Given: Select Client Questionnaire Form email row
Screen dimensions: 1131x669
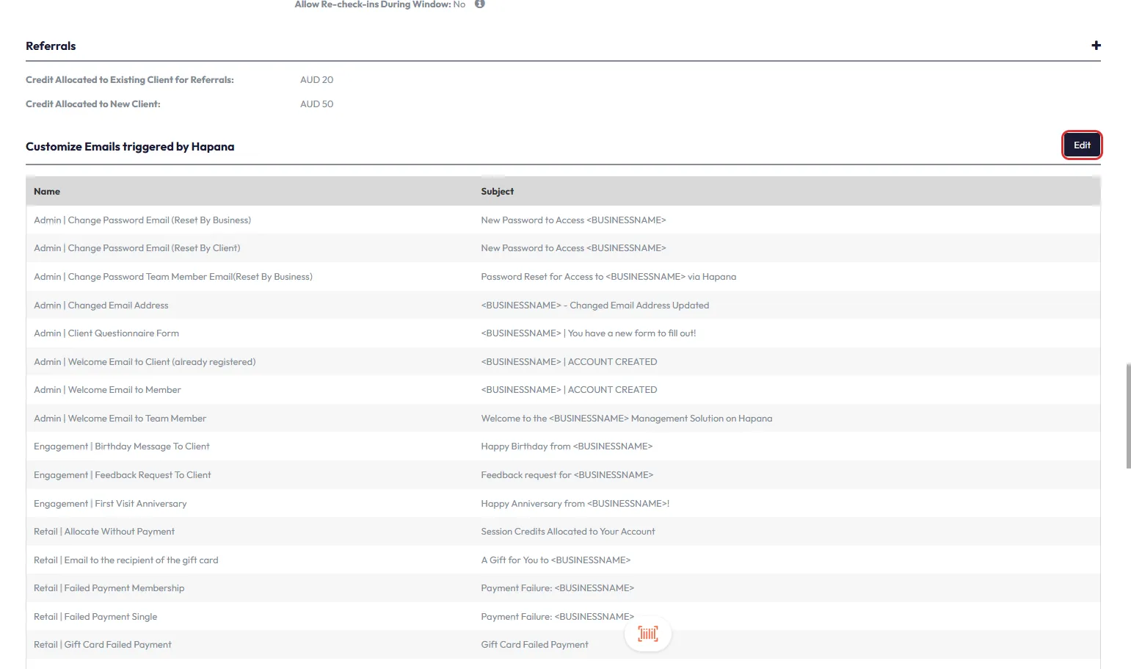Looking at the screenshot, I should 106,333.
